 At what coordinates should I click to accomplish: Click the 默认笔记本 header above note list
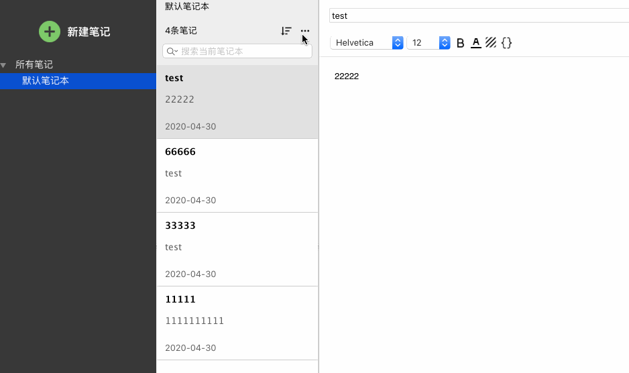tap(187, 6)
